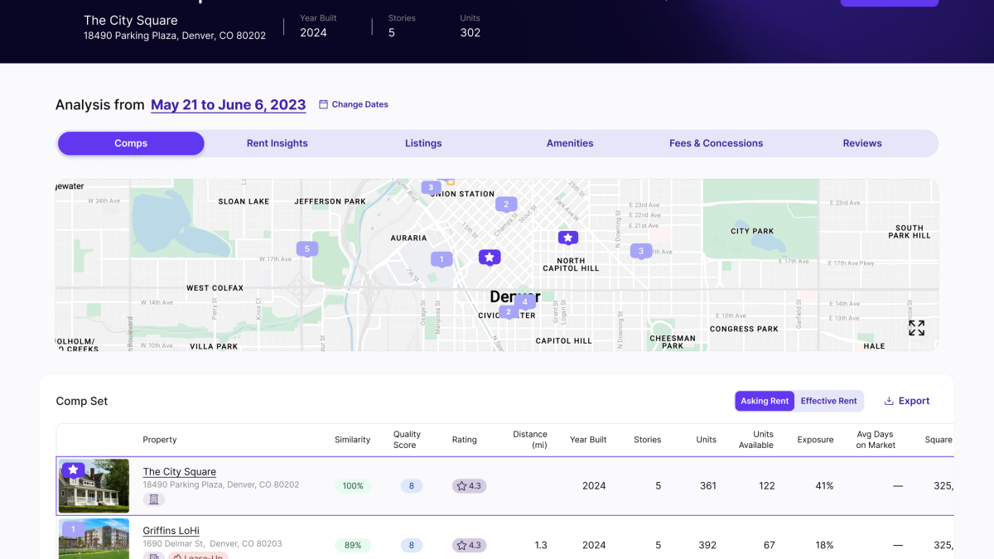Switch comp set to Asking Rent
The width and height of the screenshot is (994, 559).
click(x=765, y=401)
